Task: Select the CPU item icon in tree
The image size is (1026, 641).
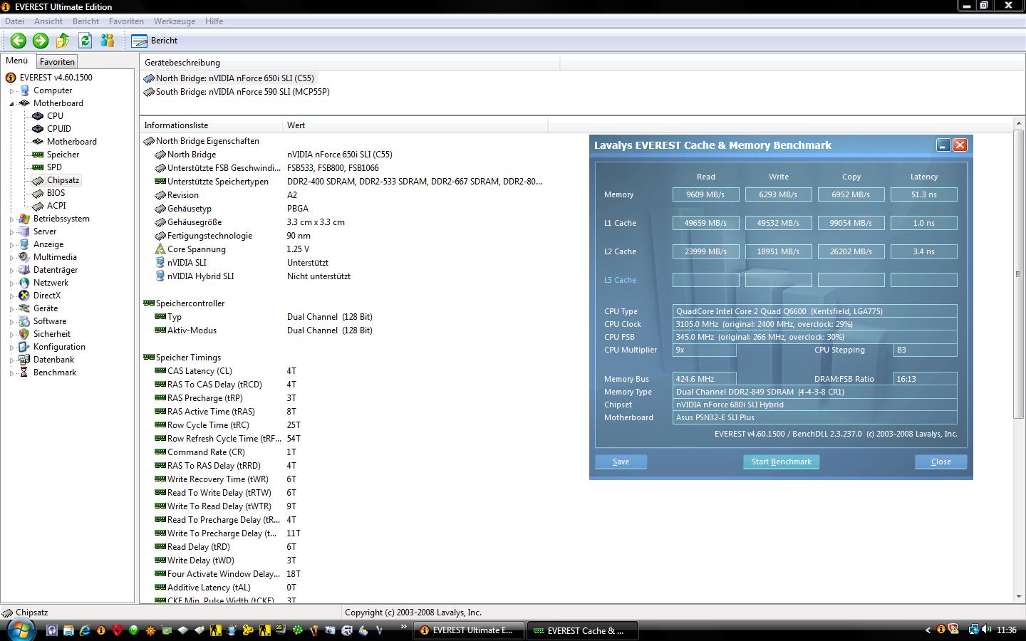Action: pyautogui.click(x=38, y=116)
